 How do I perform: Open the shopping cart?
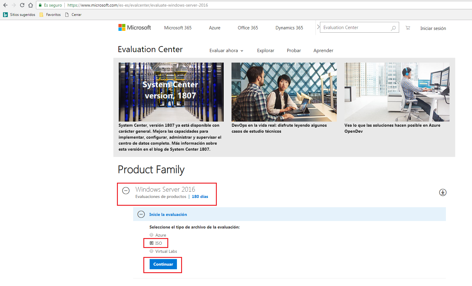click(408, 28)
